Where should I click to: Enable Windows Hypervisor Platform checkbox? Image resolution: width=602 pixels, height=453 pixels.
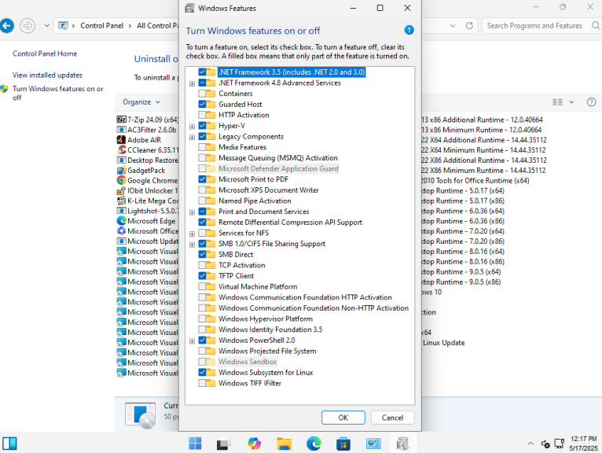point(202,319)
